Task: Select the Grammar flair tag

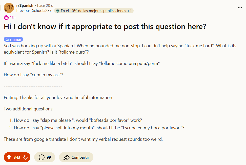Action: [x=13, y=39]
